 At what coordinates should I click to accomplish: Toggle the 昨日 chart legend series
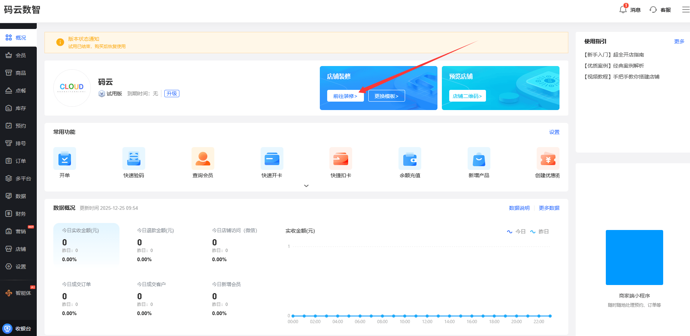539,231
